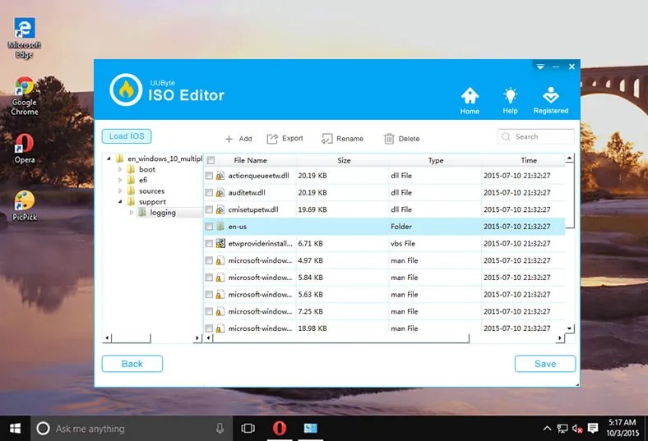This screenshot has height=441, width=648.
Task: Open PicPick desktop shortcut
Action: pos(25,206)
